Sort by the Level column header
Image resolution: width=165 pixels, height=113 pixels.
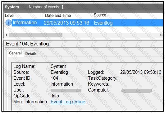click(10, 16)
